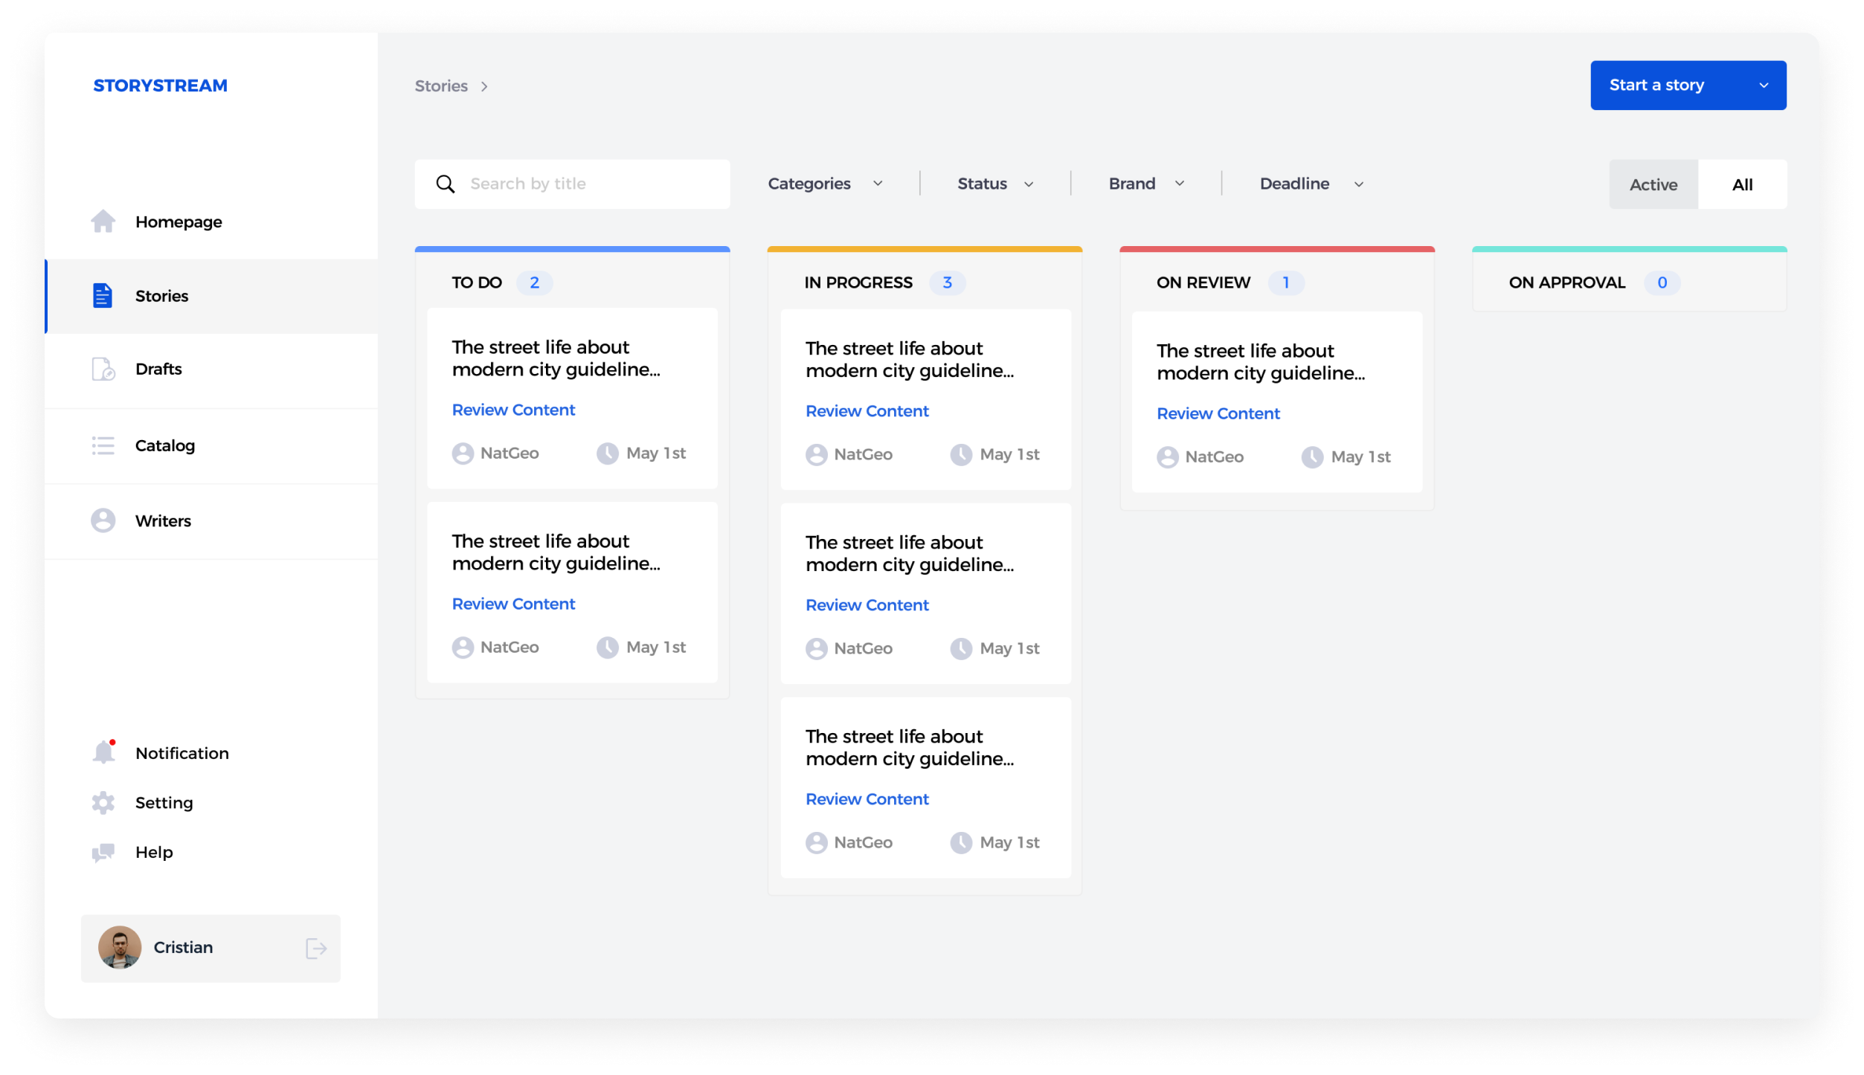
Task: Switch the view toggle to Active
Action: [1653, 185]
